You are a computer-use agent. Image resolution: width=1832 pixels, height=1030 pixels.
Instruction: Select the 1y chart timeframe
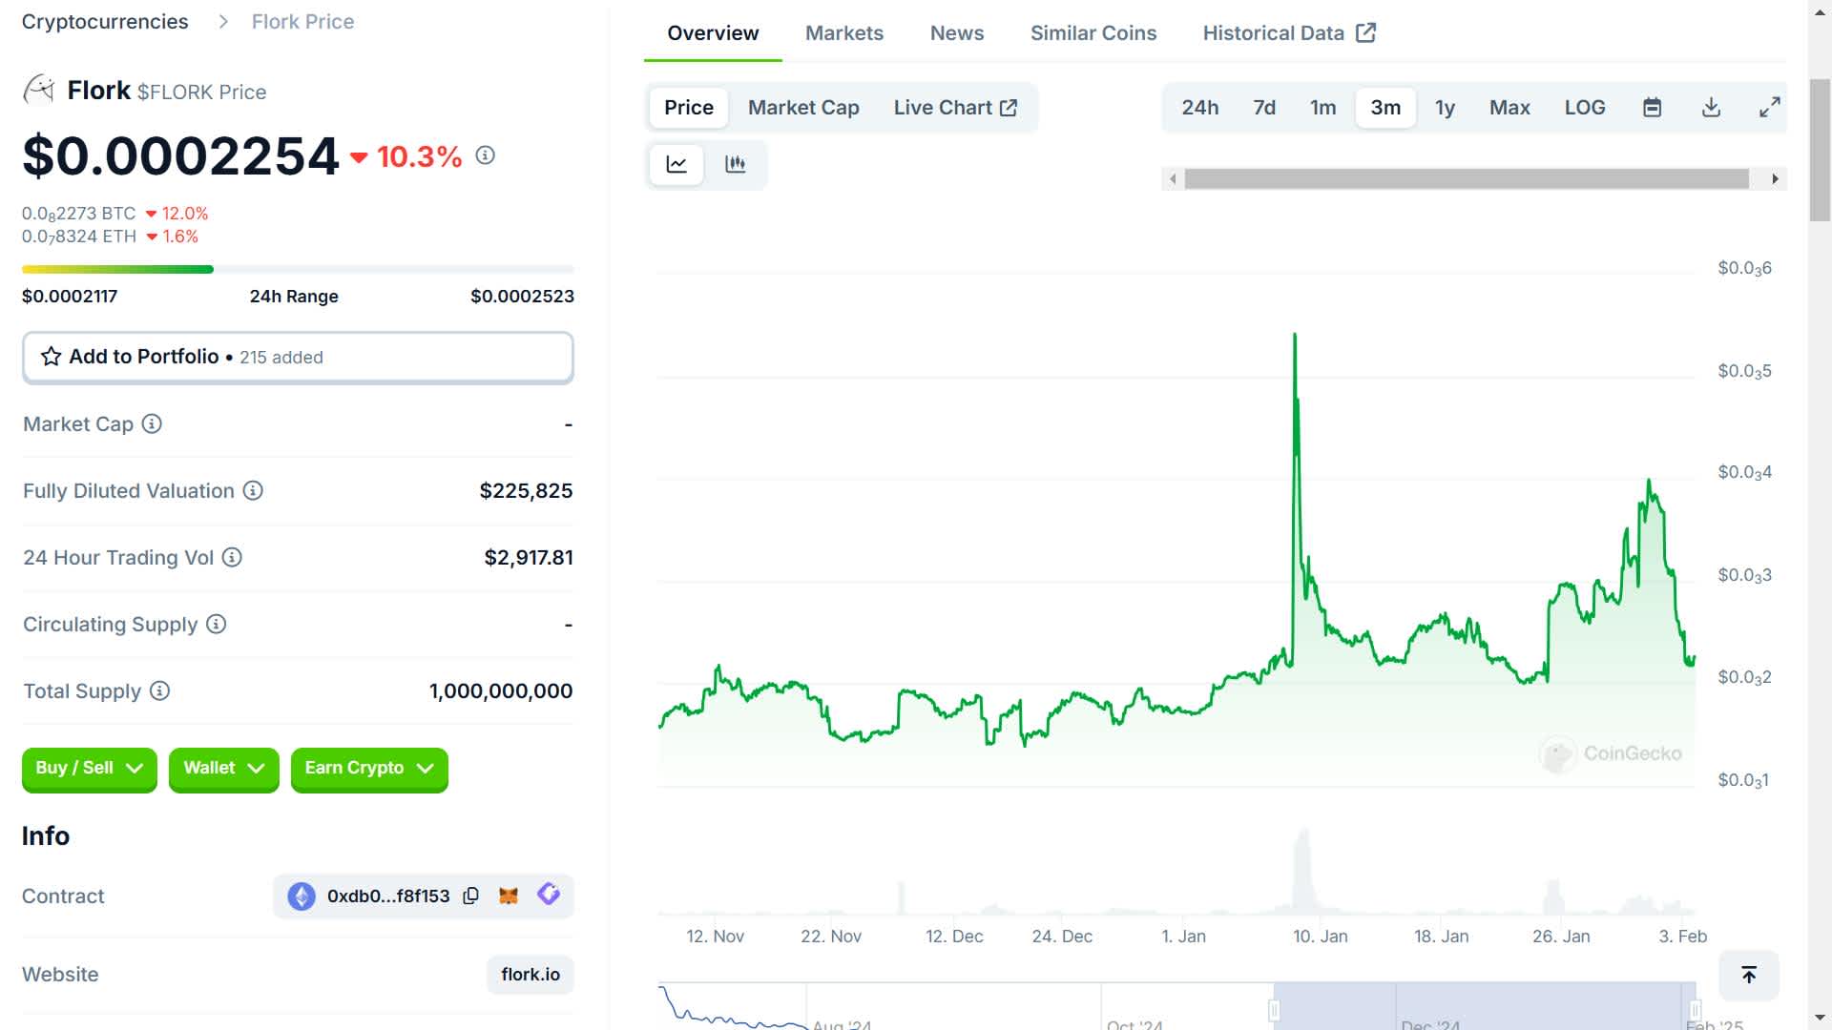click(1445, 108)
